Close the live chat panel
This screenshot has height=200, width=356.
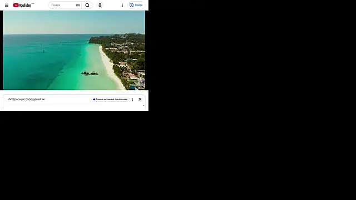coord(140,99)
